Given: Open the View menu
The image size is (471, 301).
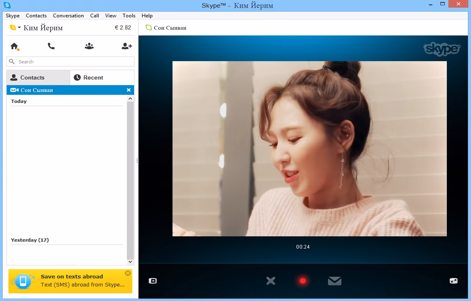Looking at the screenshot, I should point(111,16).
